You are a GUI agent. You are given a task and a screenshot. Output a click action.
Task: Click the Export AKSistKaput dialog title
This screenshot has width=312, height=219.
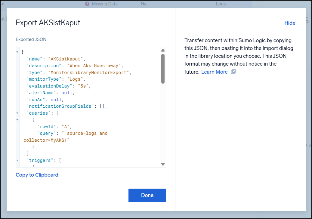[x=48, y=23]
